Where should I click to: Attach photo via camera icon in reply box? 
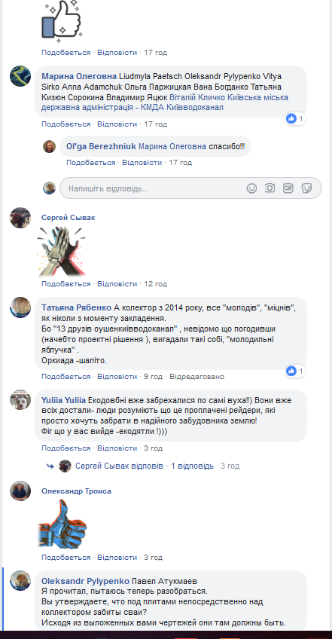point(270,188)
